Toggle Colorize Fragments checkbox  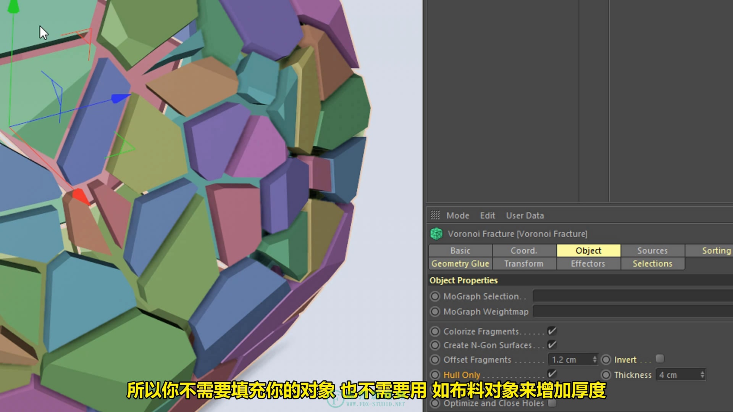pos(552,331)
